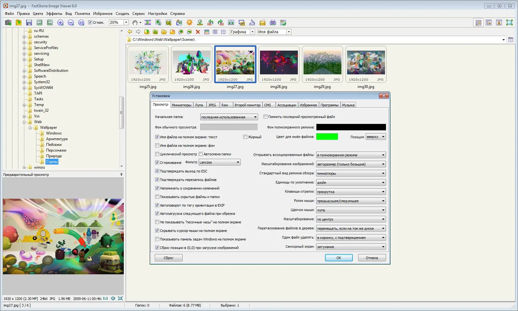Open the 'Начальная папка' dropdown
518x311 pixels.
pyautogui.click(x=229, y=117)
